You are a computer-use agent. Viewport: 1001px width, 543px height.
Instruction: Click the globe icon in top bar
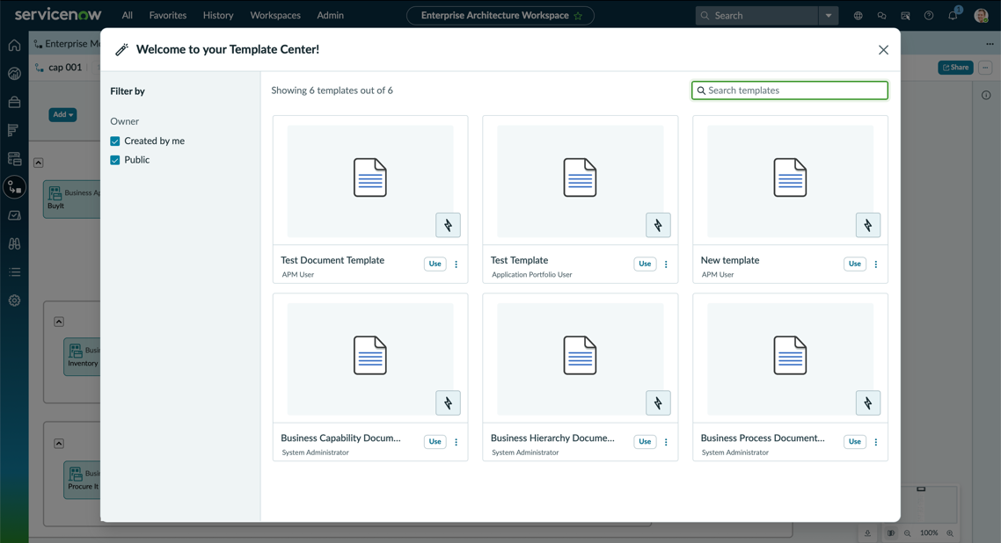pyautogui.click(x=858, y=15)
